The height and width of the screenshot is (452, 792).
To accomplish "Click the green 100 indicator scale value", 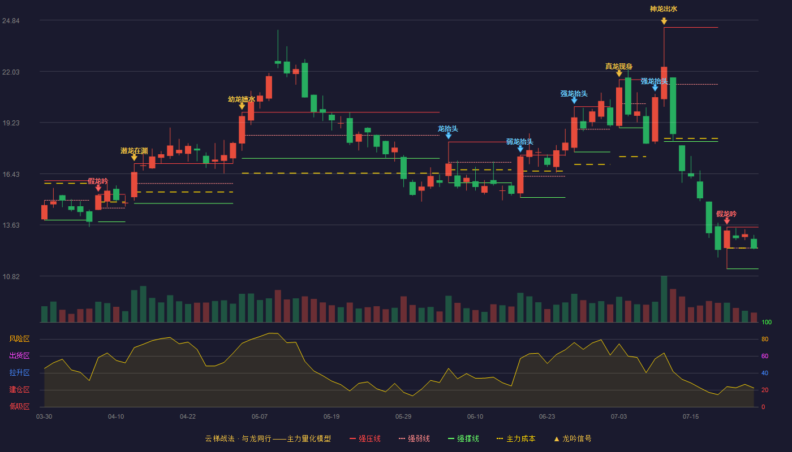I will (767, 323).
